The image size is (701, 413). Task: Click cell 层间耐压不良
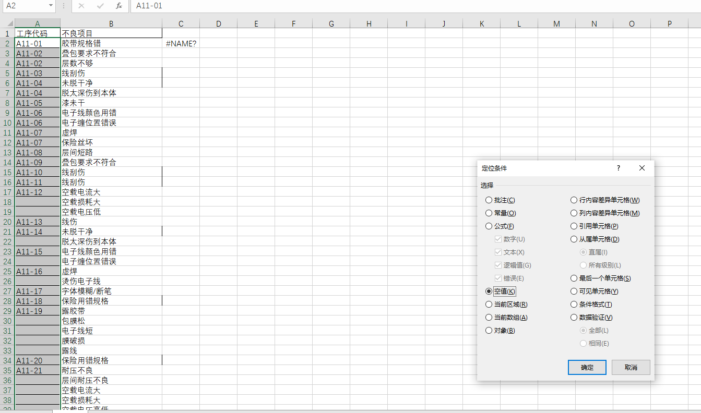coord(111,380)
